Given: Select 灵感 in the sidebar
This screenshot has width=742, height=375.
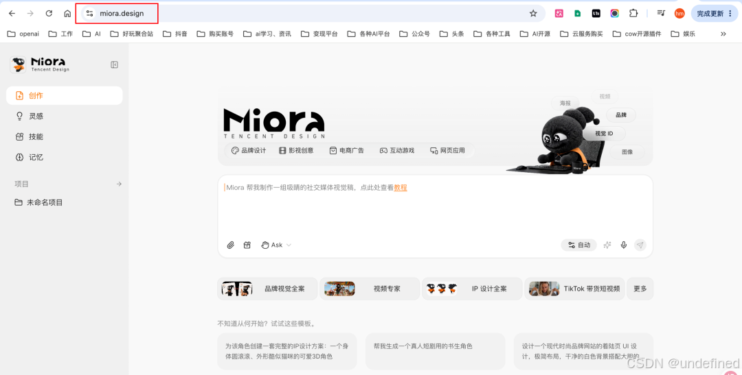Looking at the screenshot, I should point(65,116).
